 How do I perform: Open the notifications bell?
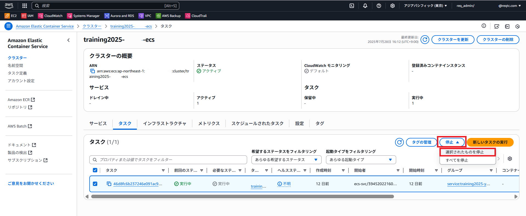365,6
